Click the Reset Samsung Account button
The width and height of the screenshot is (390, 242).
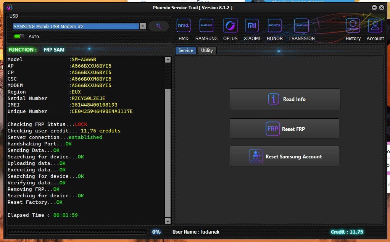coord(284,156)
